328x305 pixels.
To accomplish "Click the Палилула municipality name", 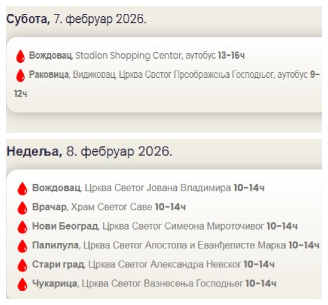I will point(55,245).
